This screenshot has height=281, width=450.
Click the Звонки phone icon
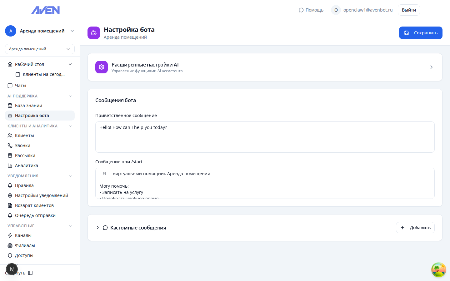[x=10, y=145]
